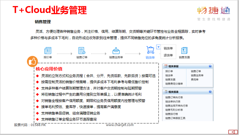Open 费用单 link in 相关单据
Screen dimensions: 239x135
(x=195, y=80)
